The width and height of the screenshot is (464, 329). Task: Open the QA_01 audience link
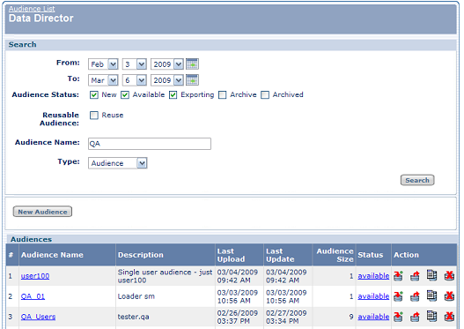point(33,296)
